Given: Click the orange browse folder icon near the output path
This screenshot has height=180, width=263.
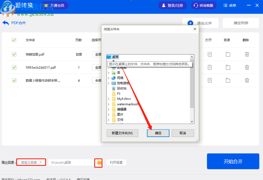Looking at the screenshot, I should [99, 163].
